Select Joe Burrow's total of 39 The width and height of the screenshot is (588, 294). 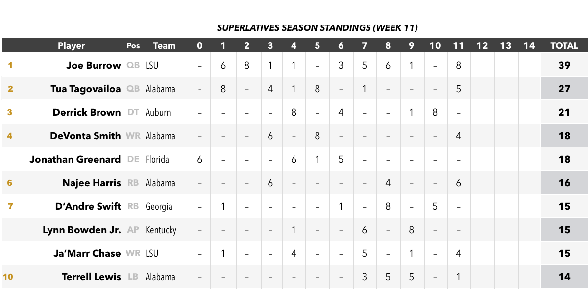coord(564,65)
